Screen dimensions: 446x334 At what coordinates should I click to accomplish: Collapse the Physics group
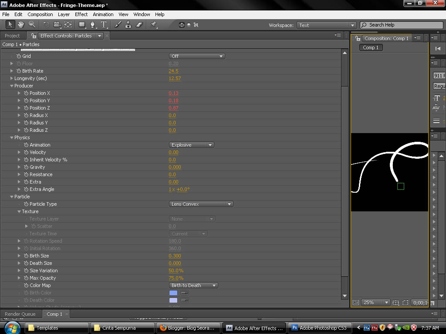[12, 137]
